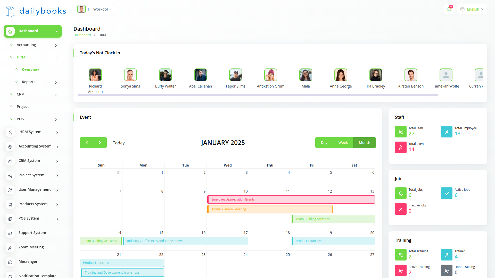The width and height of the screenshot is (495, 278).
Task: Open the HRM System sidebar menu
Action: [30, 132]
